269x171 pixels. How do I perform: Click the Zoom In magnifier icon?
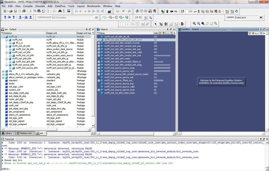(194, 24)
